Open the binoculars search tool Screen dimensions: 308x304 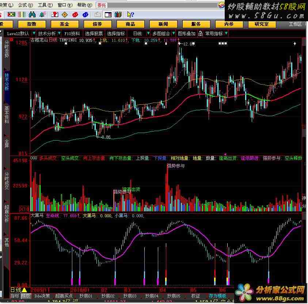coord(32,14)
